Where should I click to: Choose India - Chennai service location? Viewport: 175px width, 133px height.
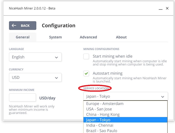(125, 125)
